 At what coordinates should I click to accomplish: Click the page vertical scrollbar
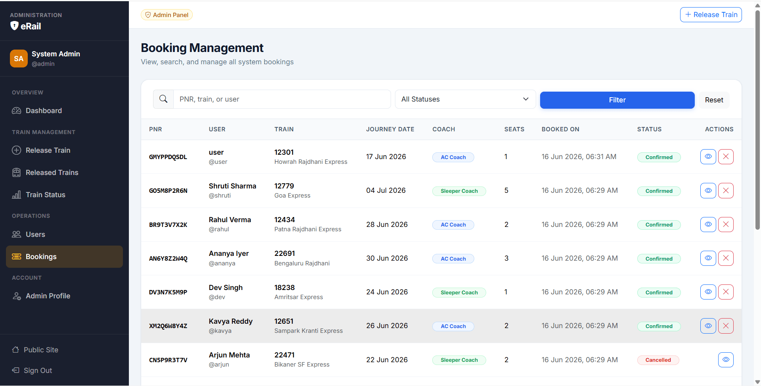point(757,119)
